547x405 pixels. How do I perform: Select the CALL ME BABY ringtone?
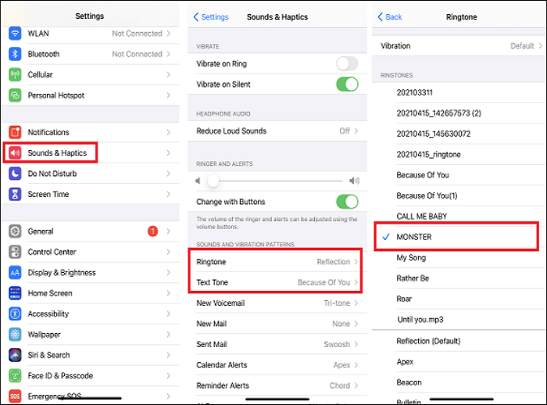459,217
